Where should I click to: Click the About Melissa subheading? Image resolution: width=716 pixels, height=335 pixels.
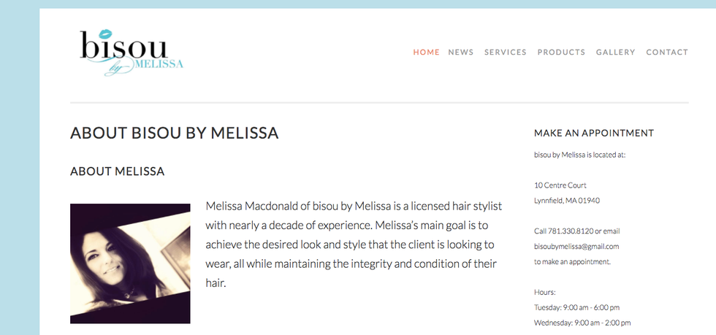coord(117,172)
